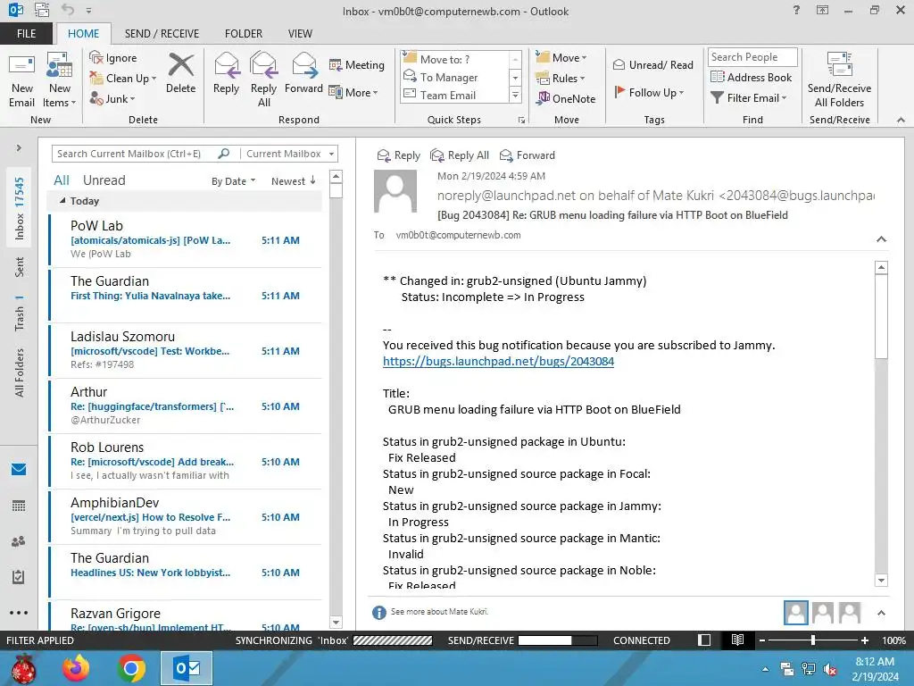Open the Tasks view
914x686 pixels.
coord(19,577)
